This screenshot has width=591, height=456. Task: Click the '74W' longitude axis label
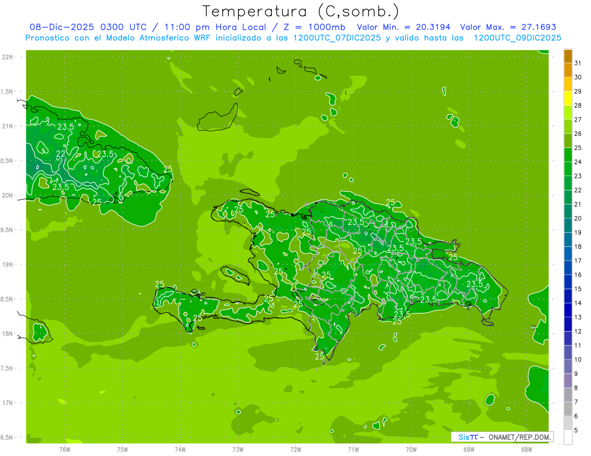(x=180, y=450)
